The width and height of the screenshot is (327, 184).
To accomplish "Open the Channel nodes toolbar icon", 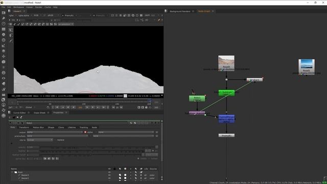I will point(4,29).
